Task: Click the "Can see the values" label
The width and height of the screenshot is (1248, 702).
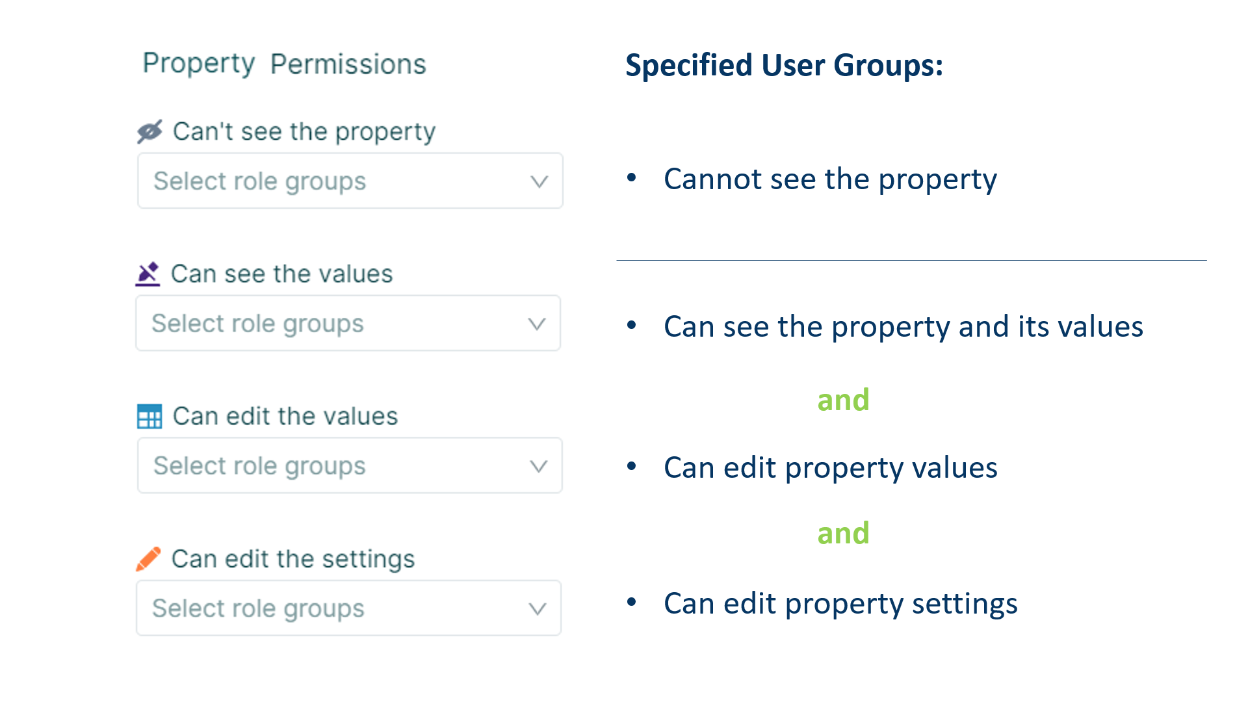Action: [x=281, y=274]
